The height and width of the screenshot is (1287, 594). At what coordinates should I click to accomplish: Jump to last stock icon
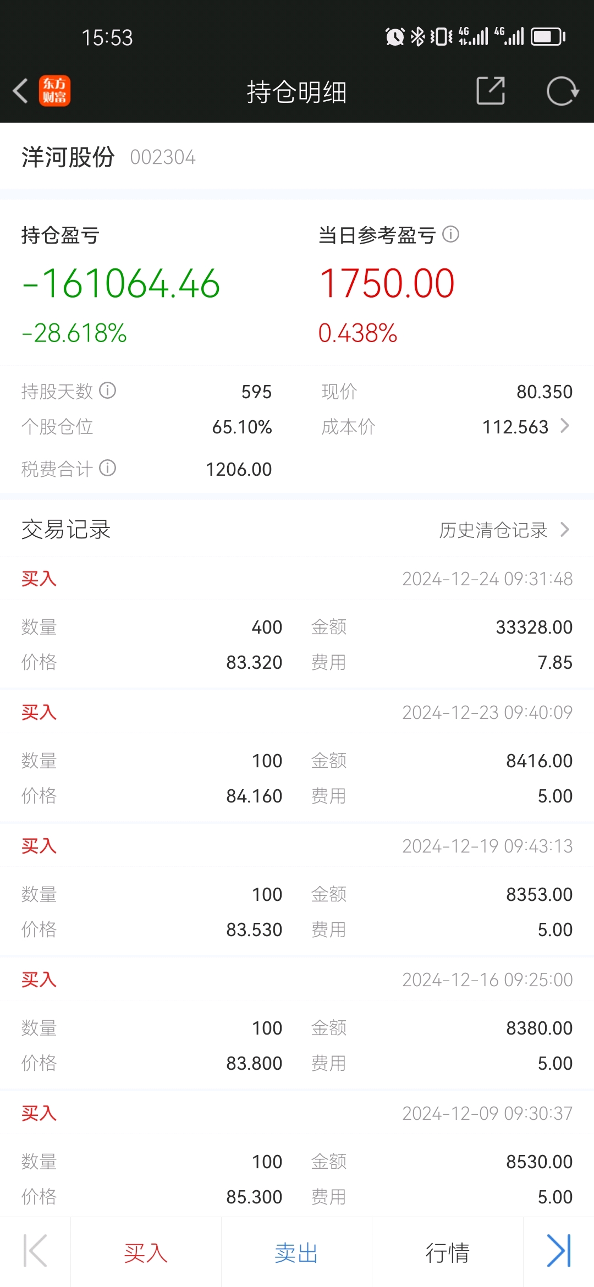(559, 1251)
